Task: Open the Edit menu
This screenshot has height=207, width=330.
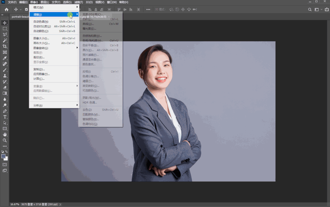Action: (23, 2)
